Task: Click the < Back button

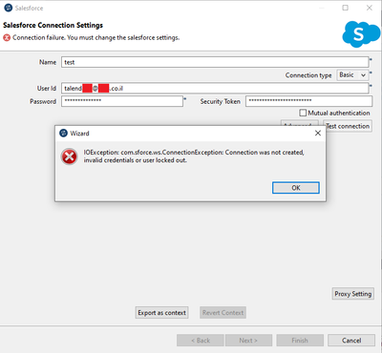Action: point(201,341)
